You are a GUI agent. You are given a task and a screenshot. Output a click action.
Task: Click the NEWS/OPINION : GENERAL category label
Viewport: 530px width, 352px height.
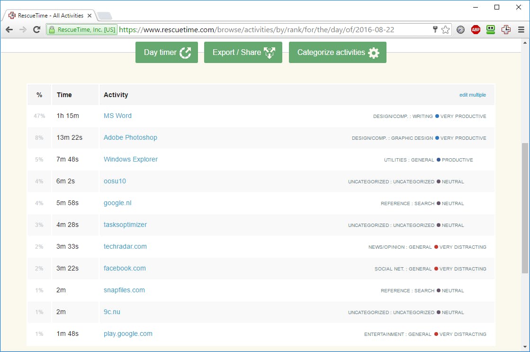click(x=400, y=247)
